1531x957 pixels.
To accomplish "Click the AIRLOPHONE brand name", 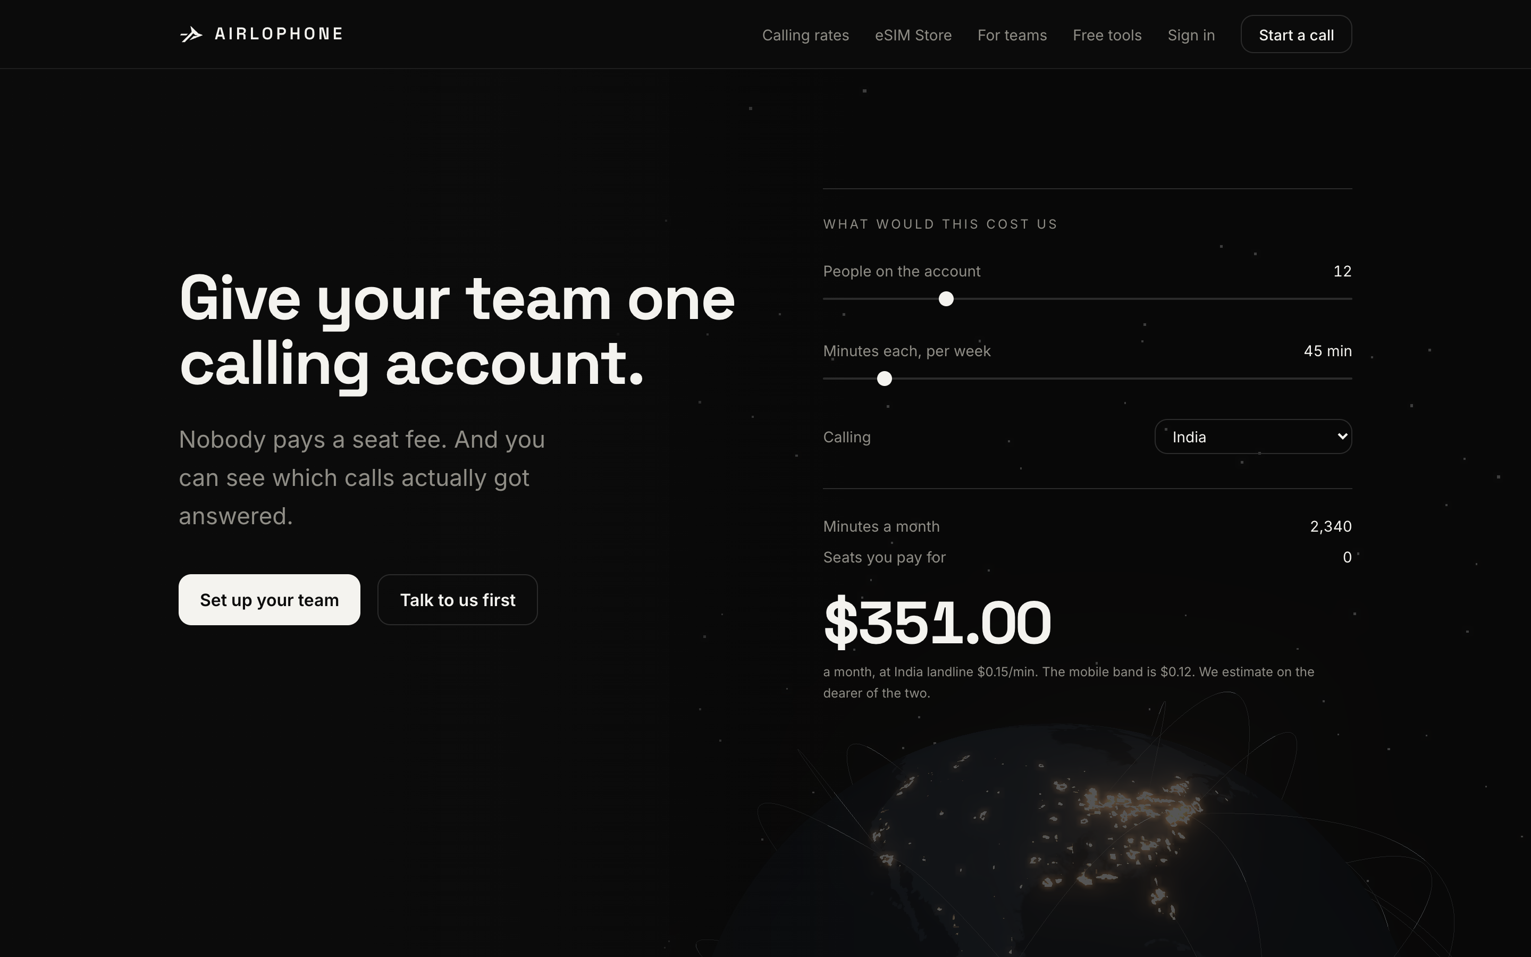I will point(279,34).
